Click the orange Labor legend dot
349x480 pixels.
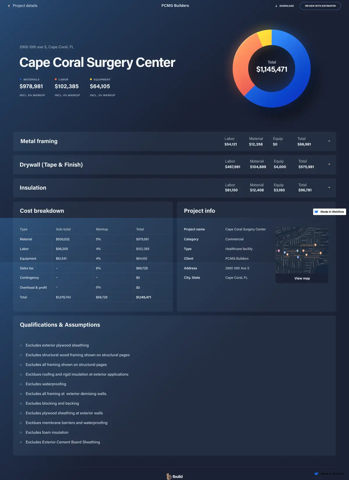[x=56, y=79]
